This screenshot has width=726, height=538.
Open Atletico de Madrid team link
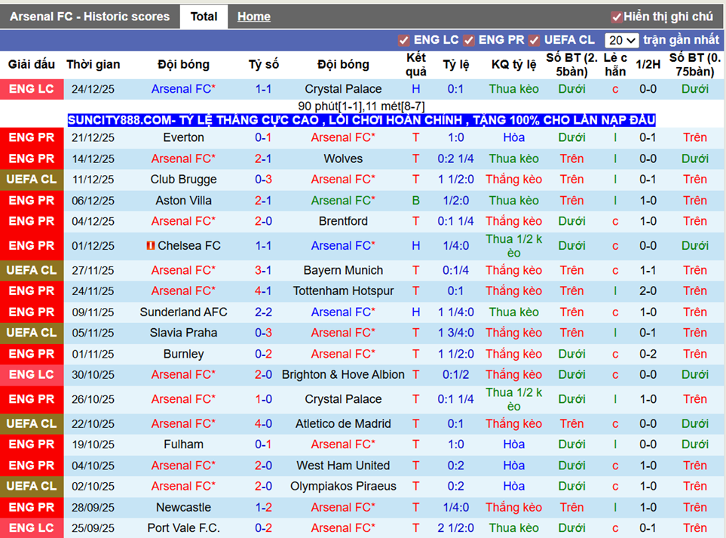(x=343, y=423)
